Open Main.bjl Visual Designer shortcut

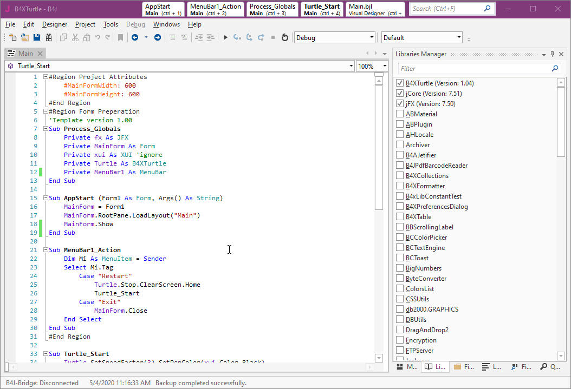[x=375, y=9]
